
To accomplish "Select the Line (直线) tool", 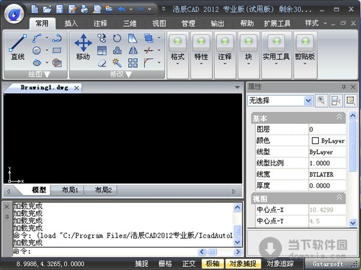I will click(x=17, y=48).
